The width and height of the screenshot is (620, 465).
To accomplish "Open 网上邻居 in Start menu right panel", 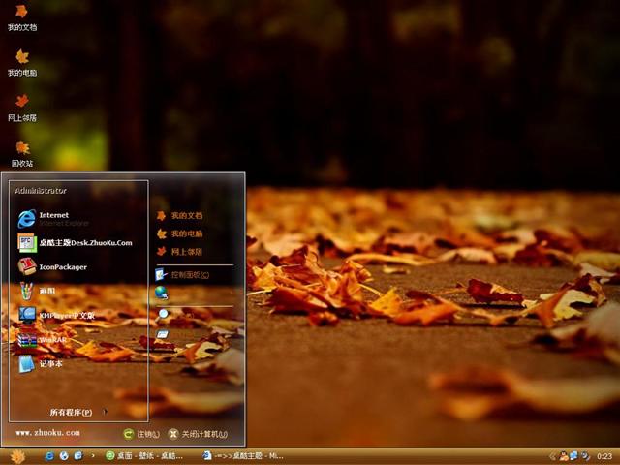I will point(186,251).
